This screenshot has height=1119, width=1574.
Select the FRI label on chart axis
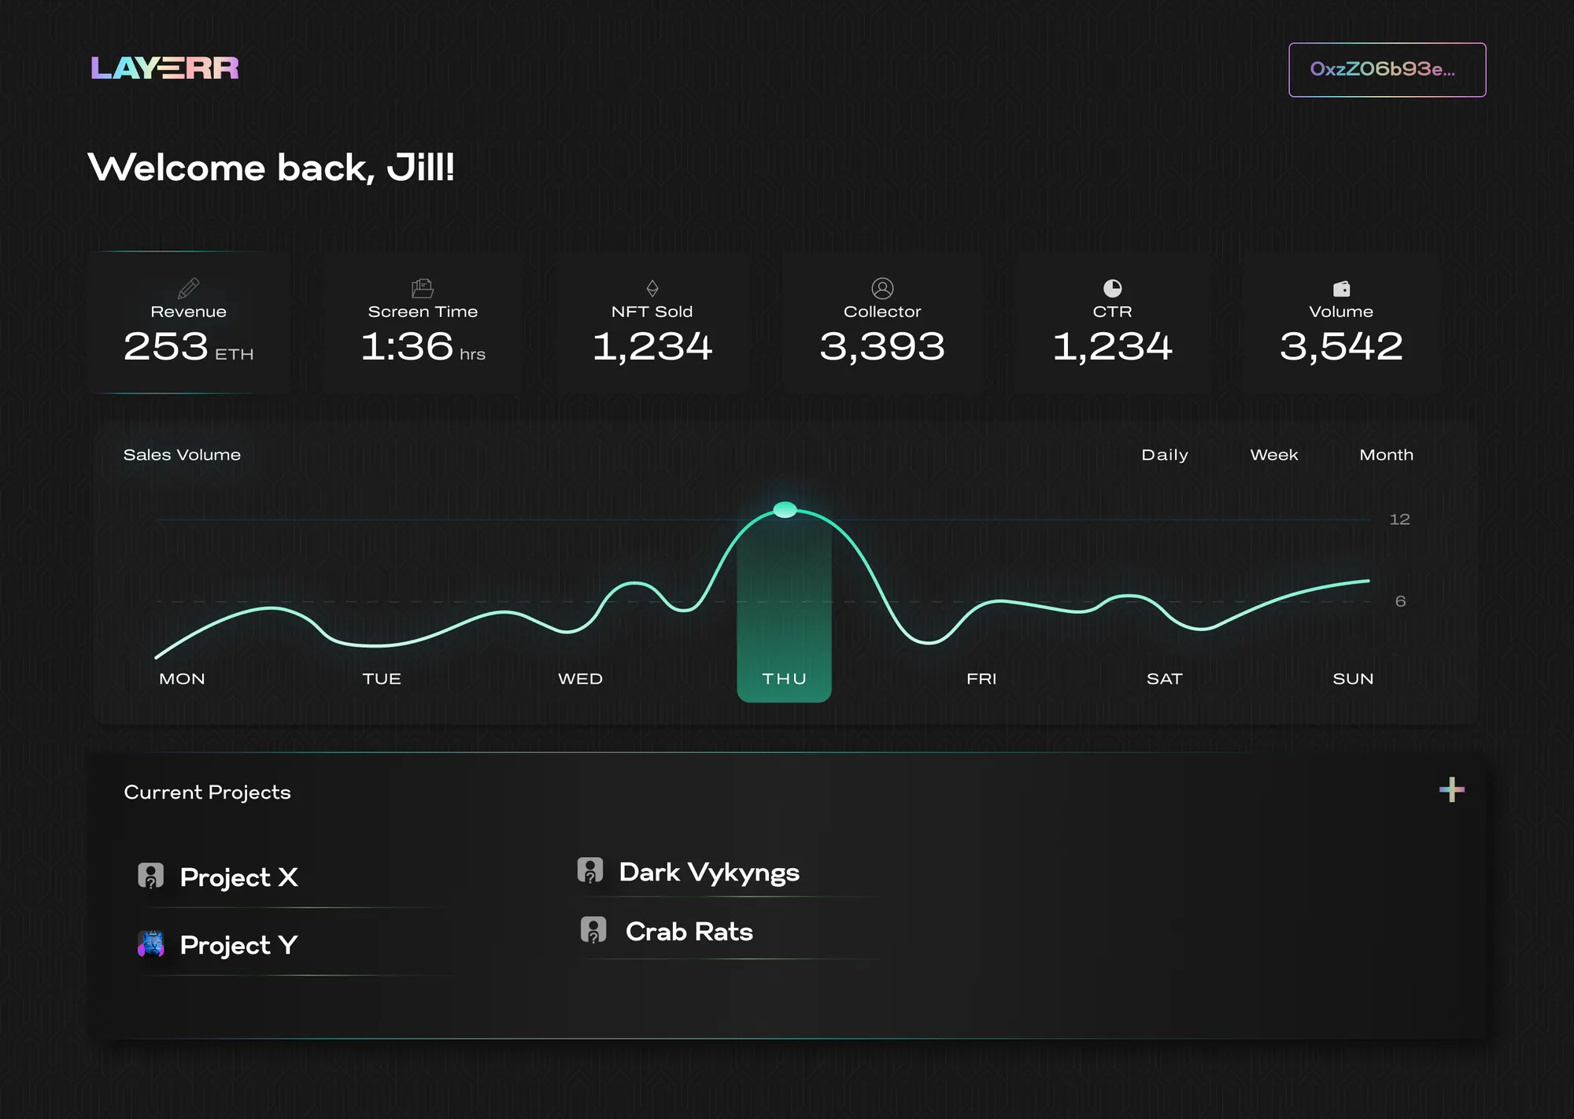[981, 678]
